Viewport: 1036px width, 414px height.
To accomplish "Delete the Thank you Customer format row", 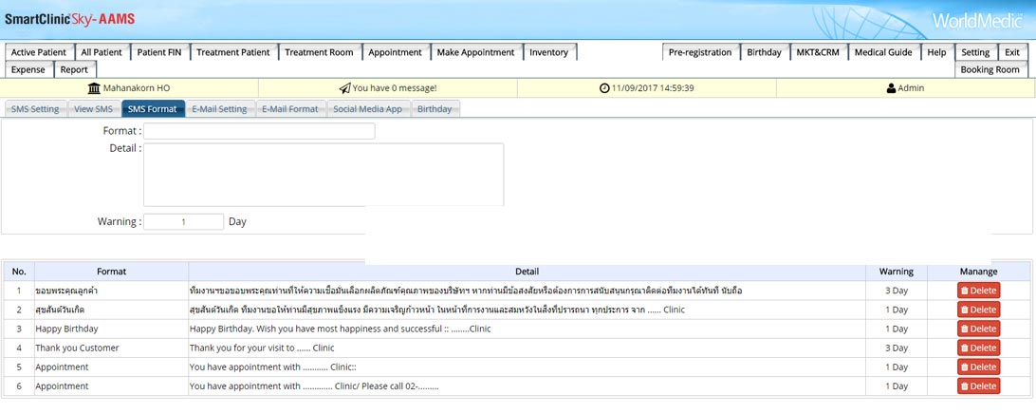I will pos(978,348).
